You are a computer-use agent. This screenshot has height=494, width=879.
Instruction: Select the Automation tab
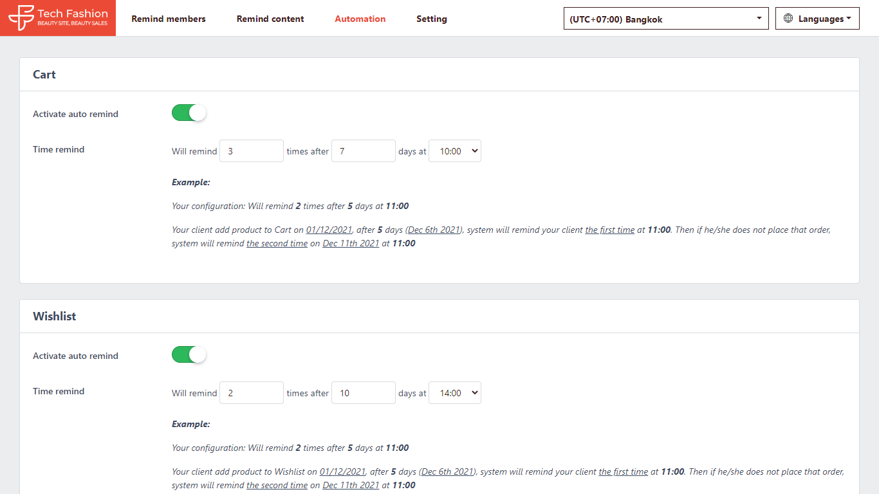coord(360,19)
